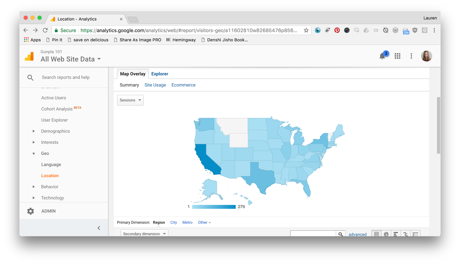The image size is (460, 264).
Task: Open the Analytics header three-dot menu
Action: [411, 56]
